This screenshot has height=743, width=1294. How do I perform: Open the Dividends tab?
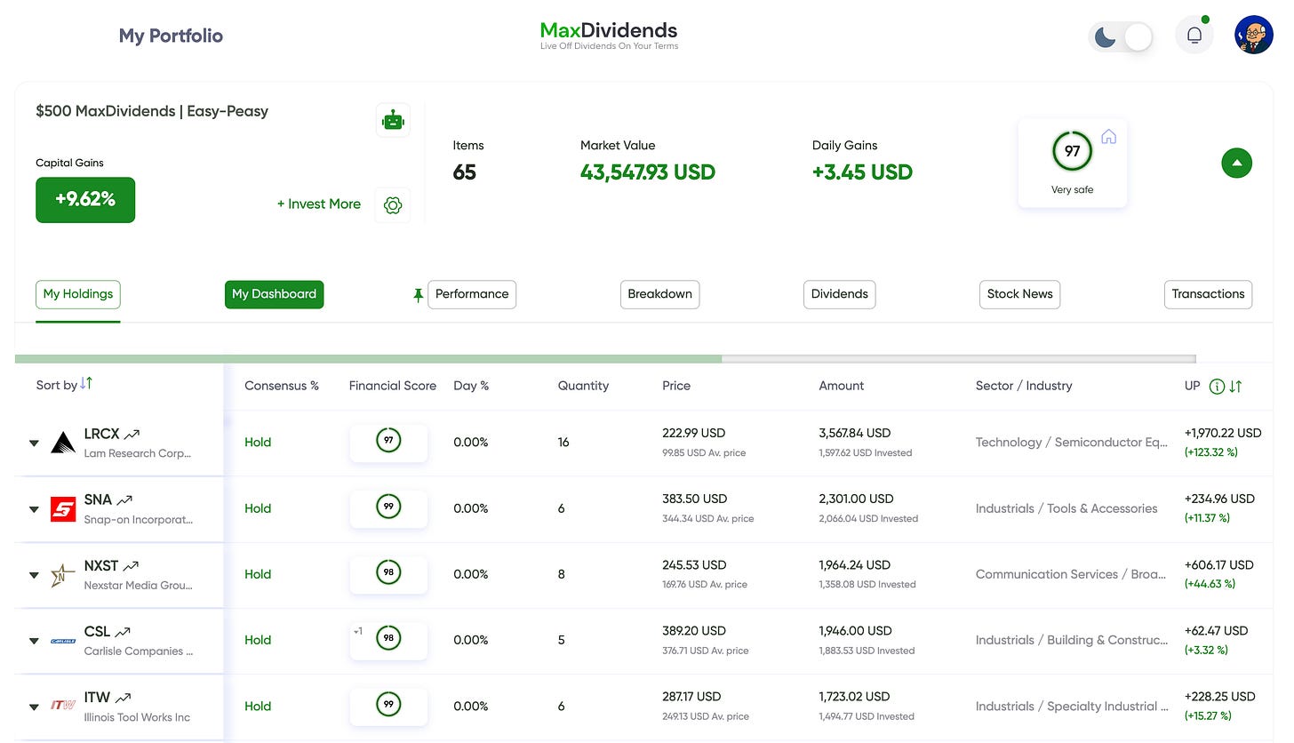click(840, 294)
